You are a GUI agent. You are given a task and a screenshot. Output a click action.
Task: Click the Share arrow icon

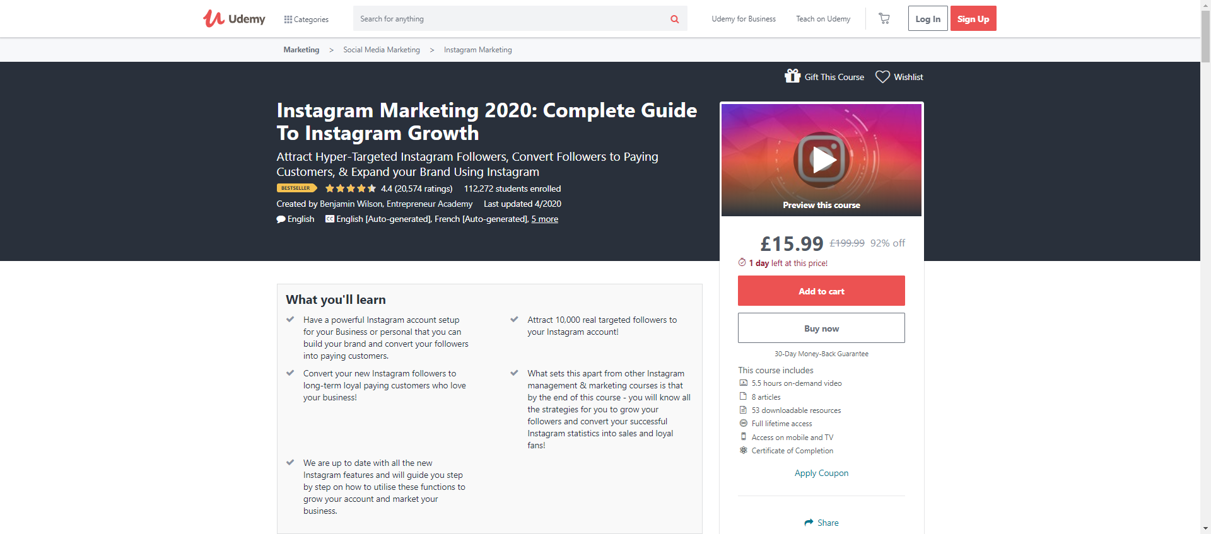[x=809, y=523]
